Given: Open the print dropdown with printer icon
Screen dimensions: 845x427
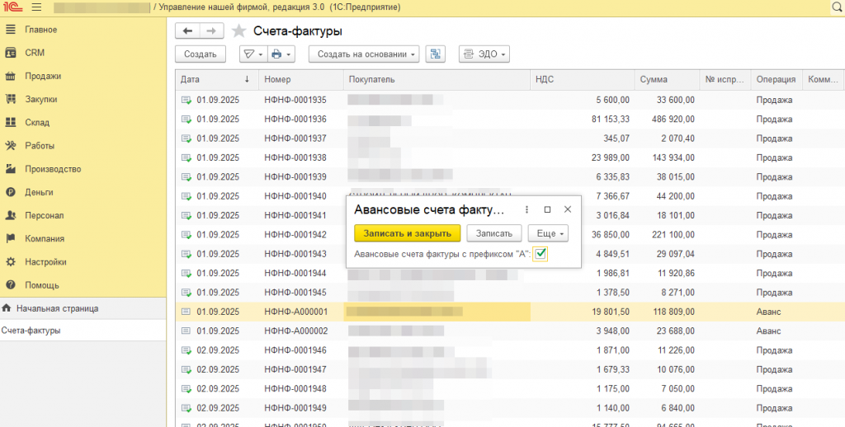Looking at the screenshot, I should coord(281,54).
